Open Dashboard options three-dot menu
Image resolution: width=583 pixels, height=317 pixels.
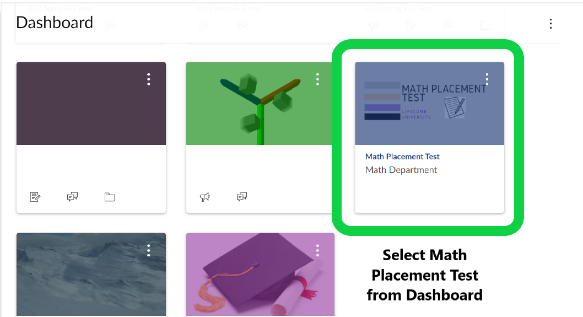coord(550,24)
